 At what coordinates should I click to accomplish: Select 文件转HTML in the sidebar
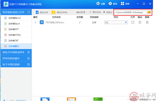[x=16, y=35]
